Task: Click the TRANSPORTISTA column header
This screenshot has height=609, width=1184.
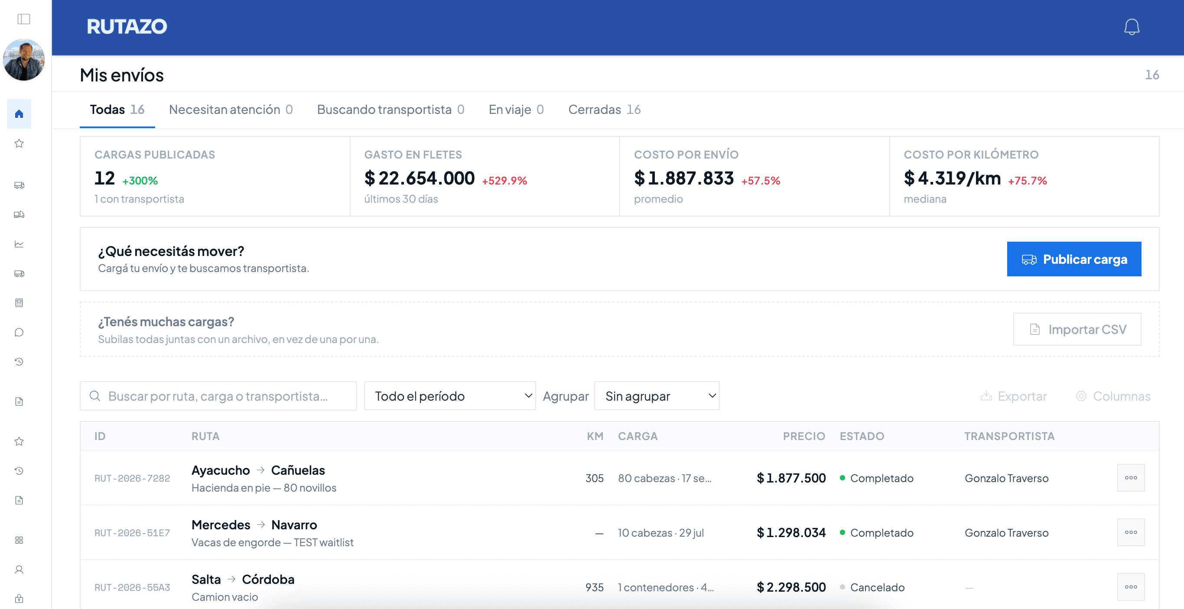Action: [1009, 436]
